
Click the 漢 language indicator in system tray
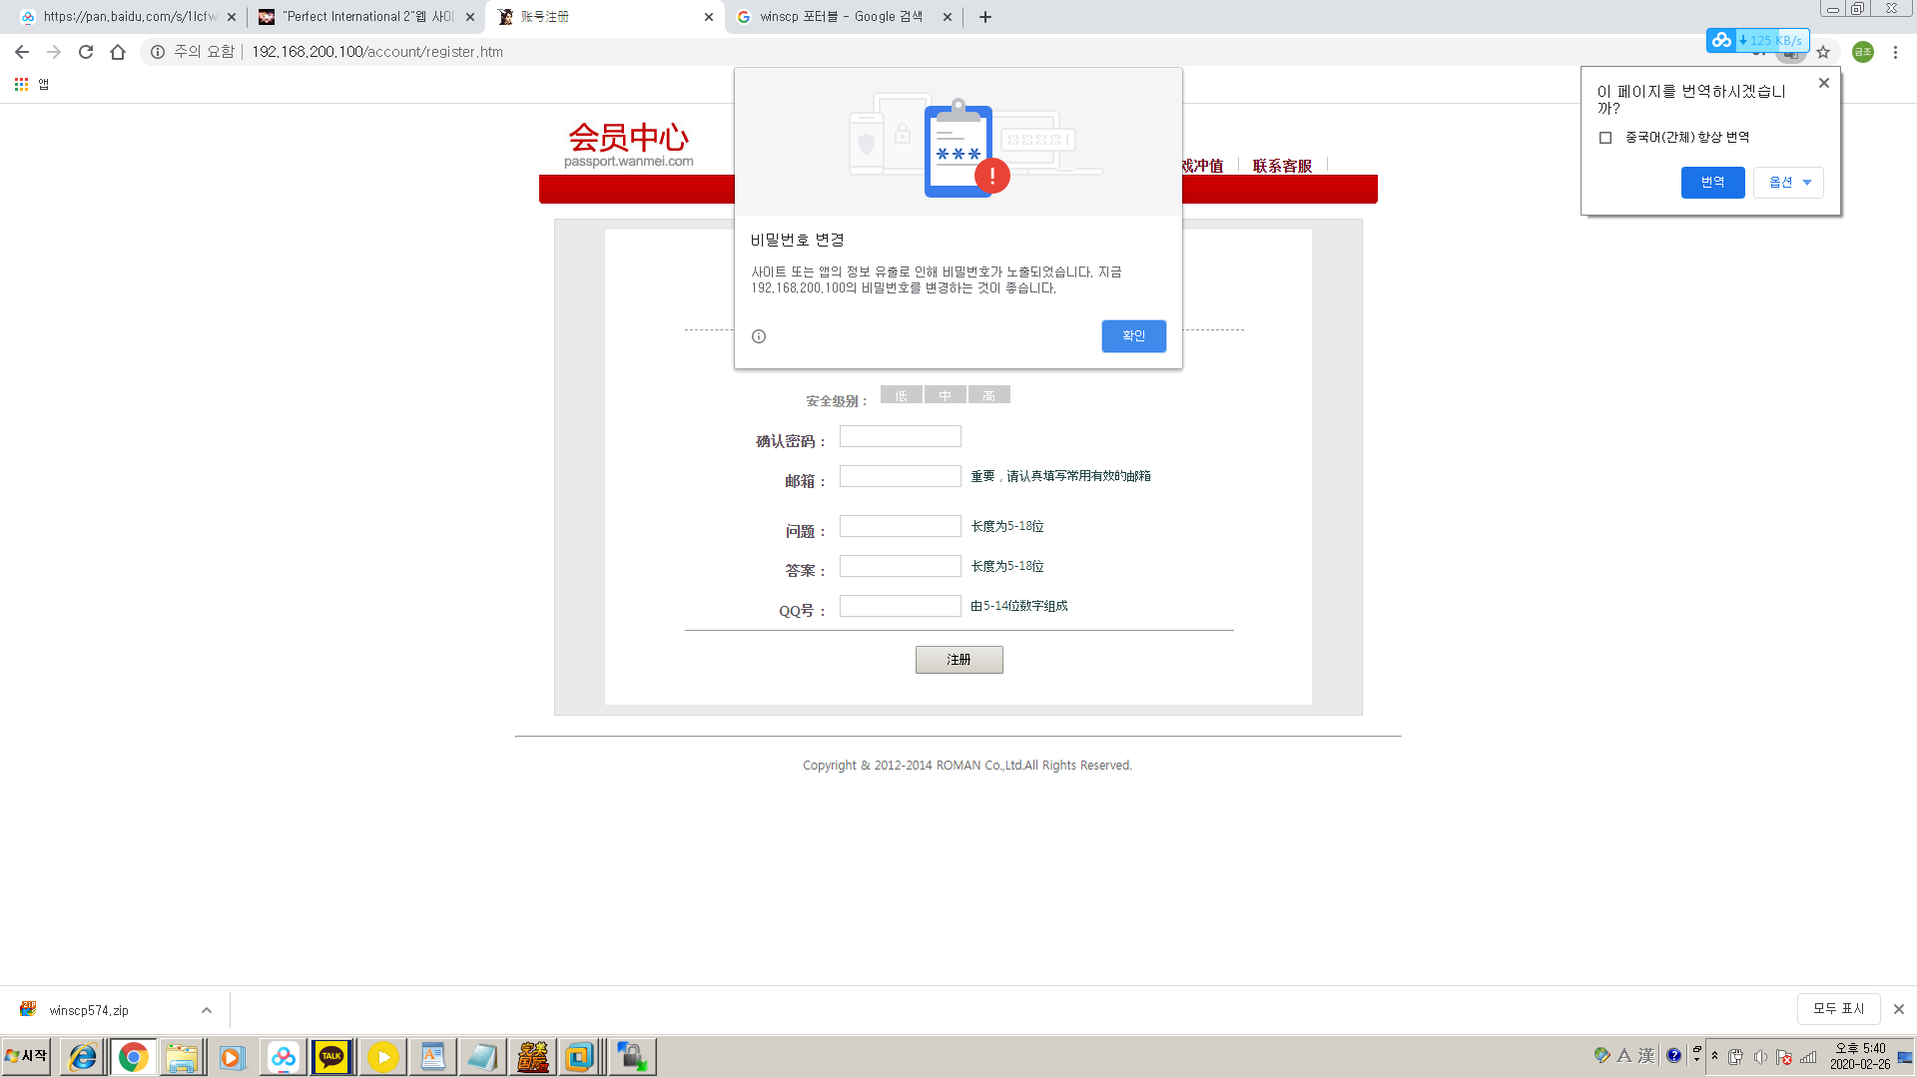pos(1645,1056)
